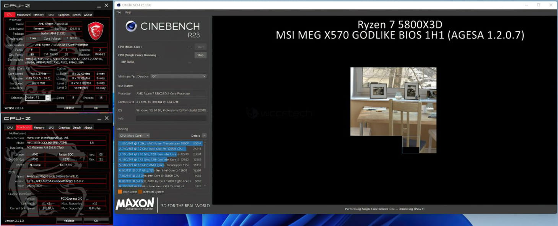Click the '8 Cores, 16 Threads @ 3.64 GHz' value
Viewport: 558px width, 226px height.
pos(171,102)
